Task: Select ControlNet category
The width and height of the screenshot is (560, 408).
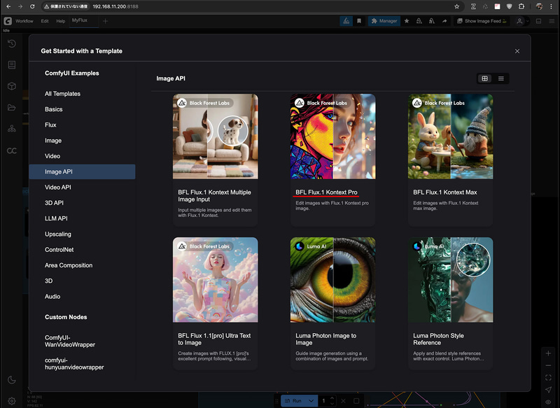Action: coord(82,250)
